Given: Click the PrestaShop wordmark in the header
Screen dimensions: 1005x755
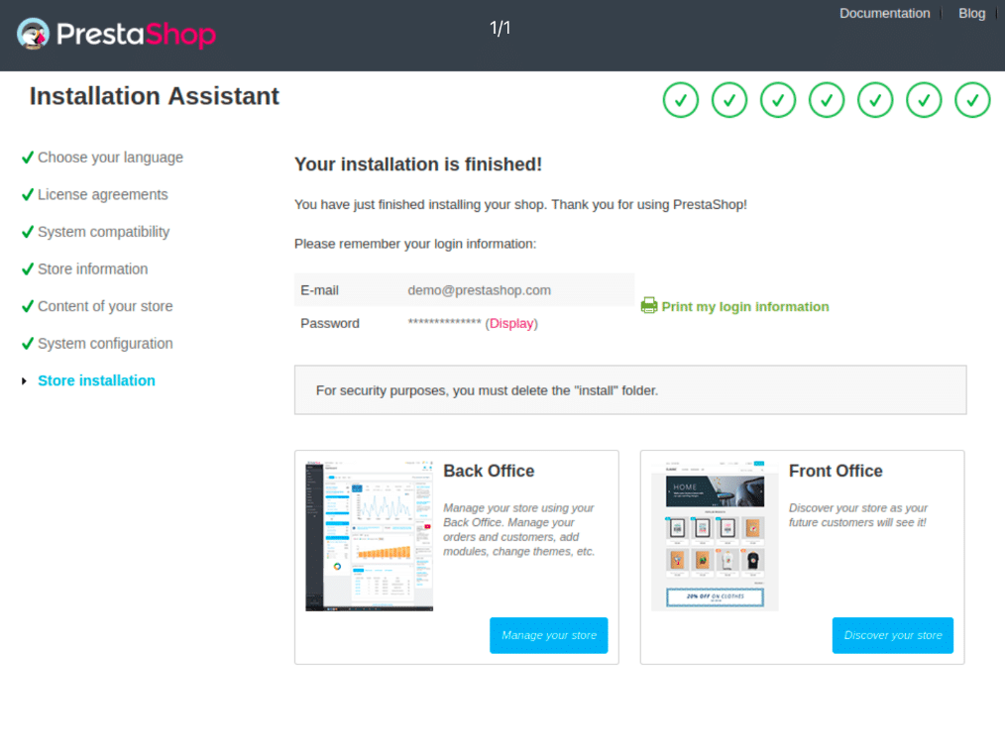Looking at the screenshot, I should pyautogui.click(x=136, y=34).
